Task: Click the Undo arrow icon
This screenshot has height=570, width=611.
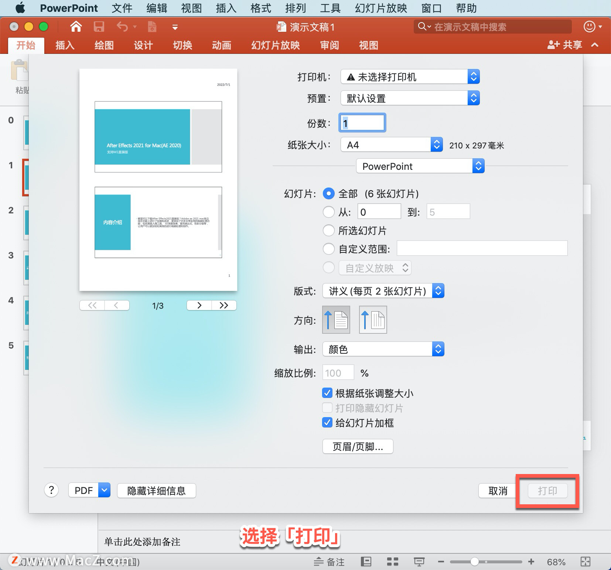Action: coord(122,27)
